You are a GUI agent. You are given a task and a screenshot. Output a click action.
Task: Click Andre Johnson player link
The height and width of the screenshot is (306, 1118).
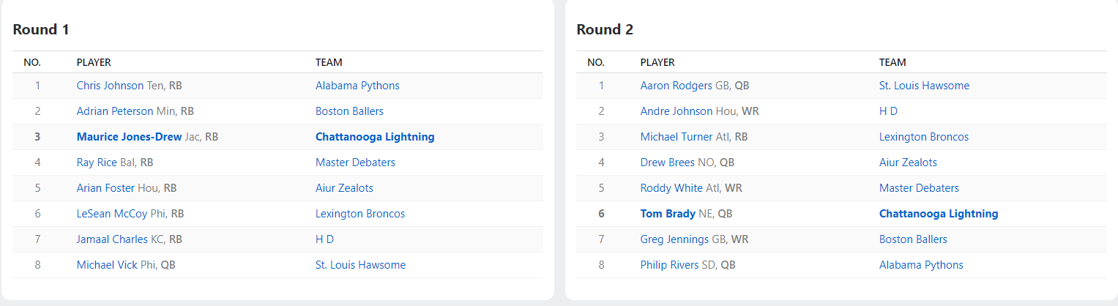point(676,111)
